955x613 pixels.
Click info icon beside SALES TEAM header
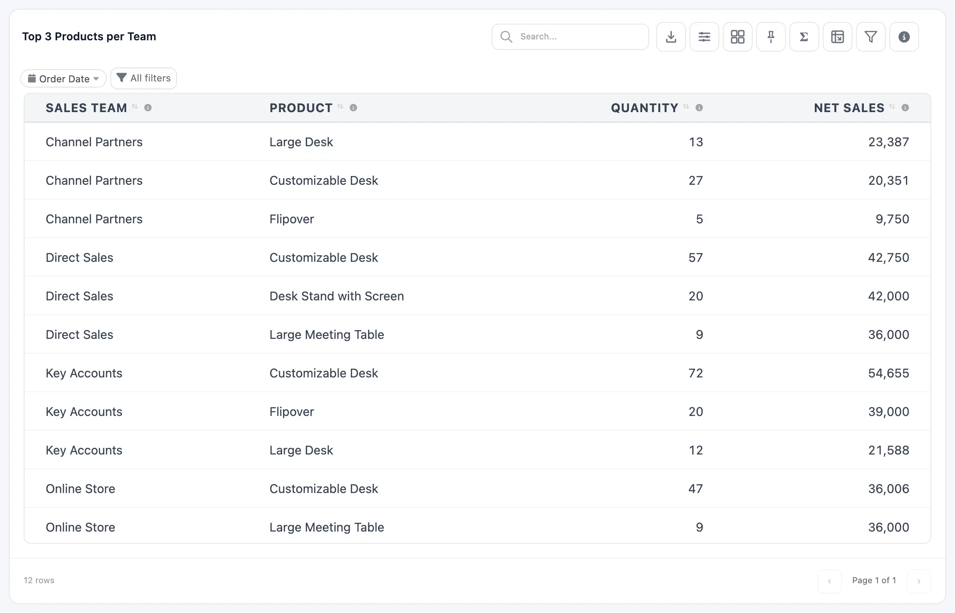(x=148, y=108)
